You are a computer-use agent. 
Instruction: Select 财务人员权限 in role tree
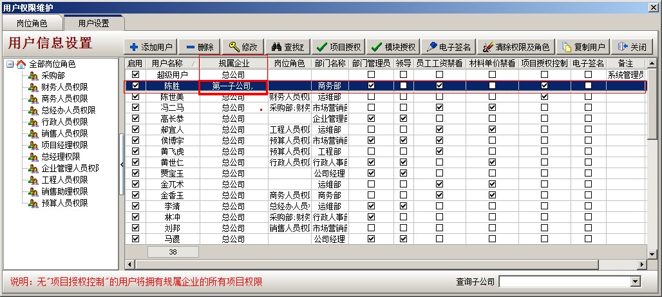coord(64,87)
